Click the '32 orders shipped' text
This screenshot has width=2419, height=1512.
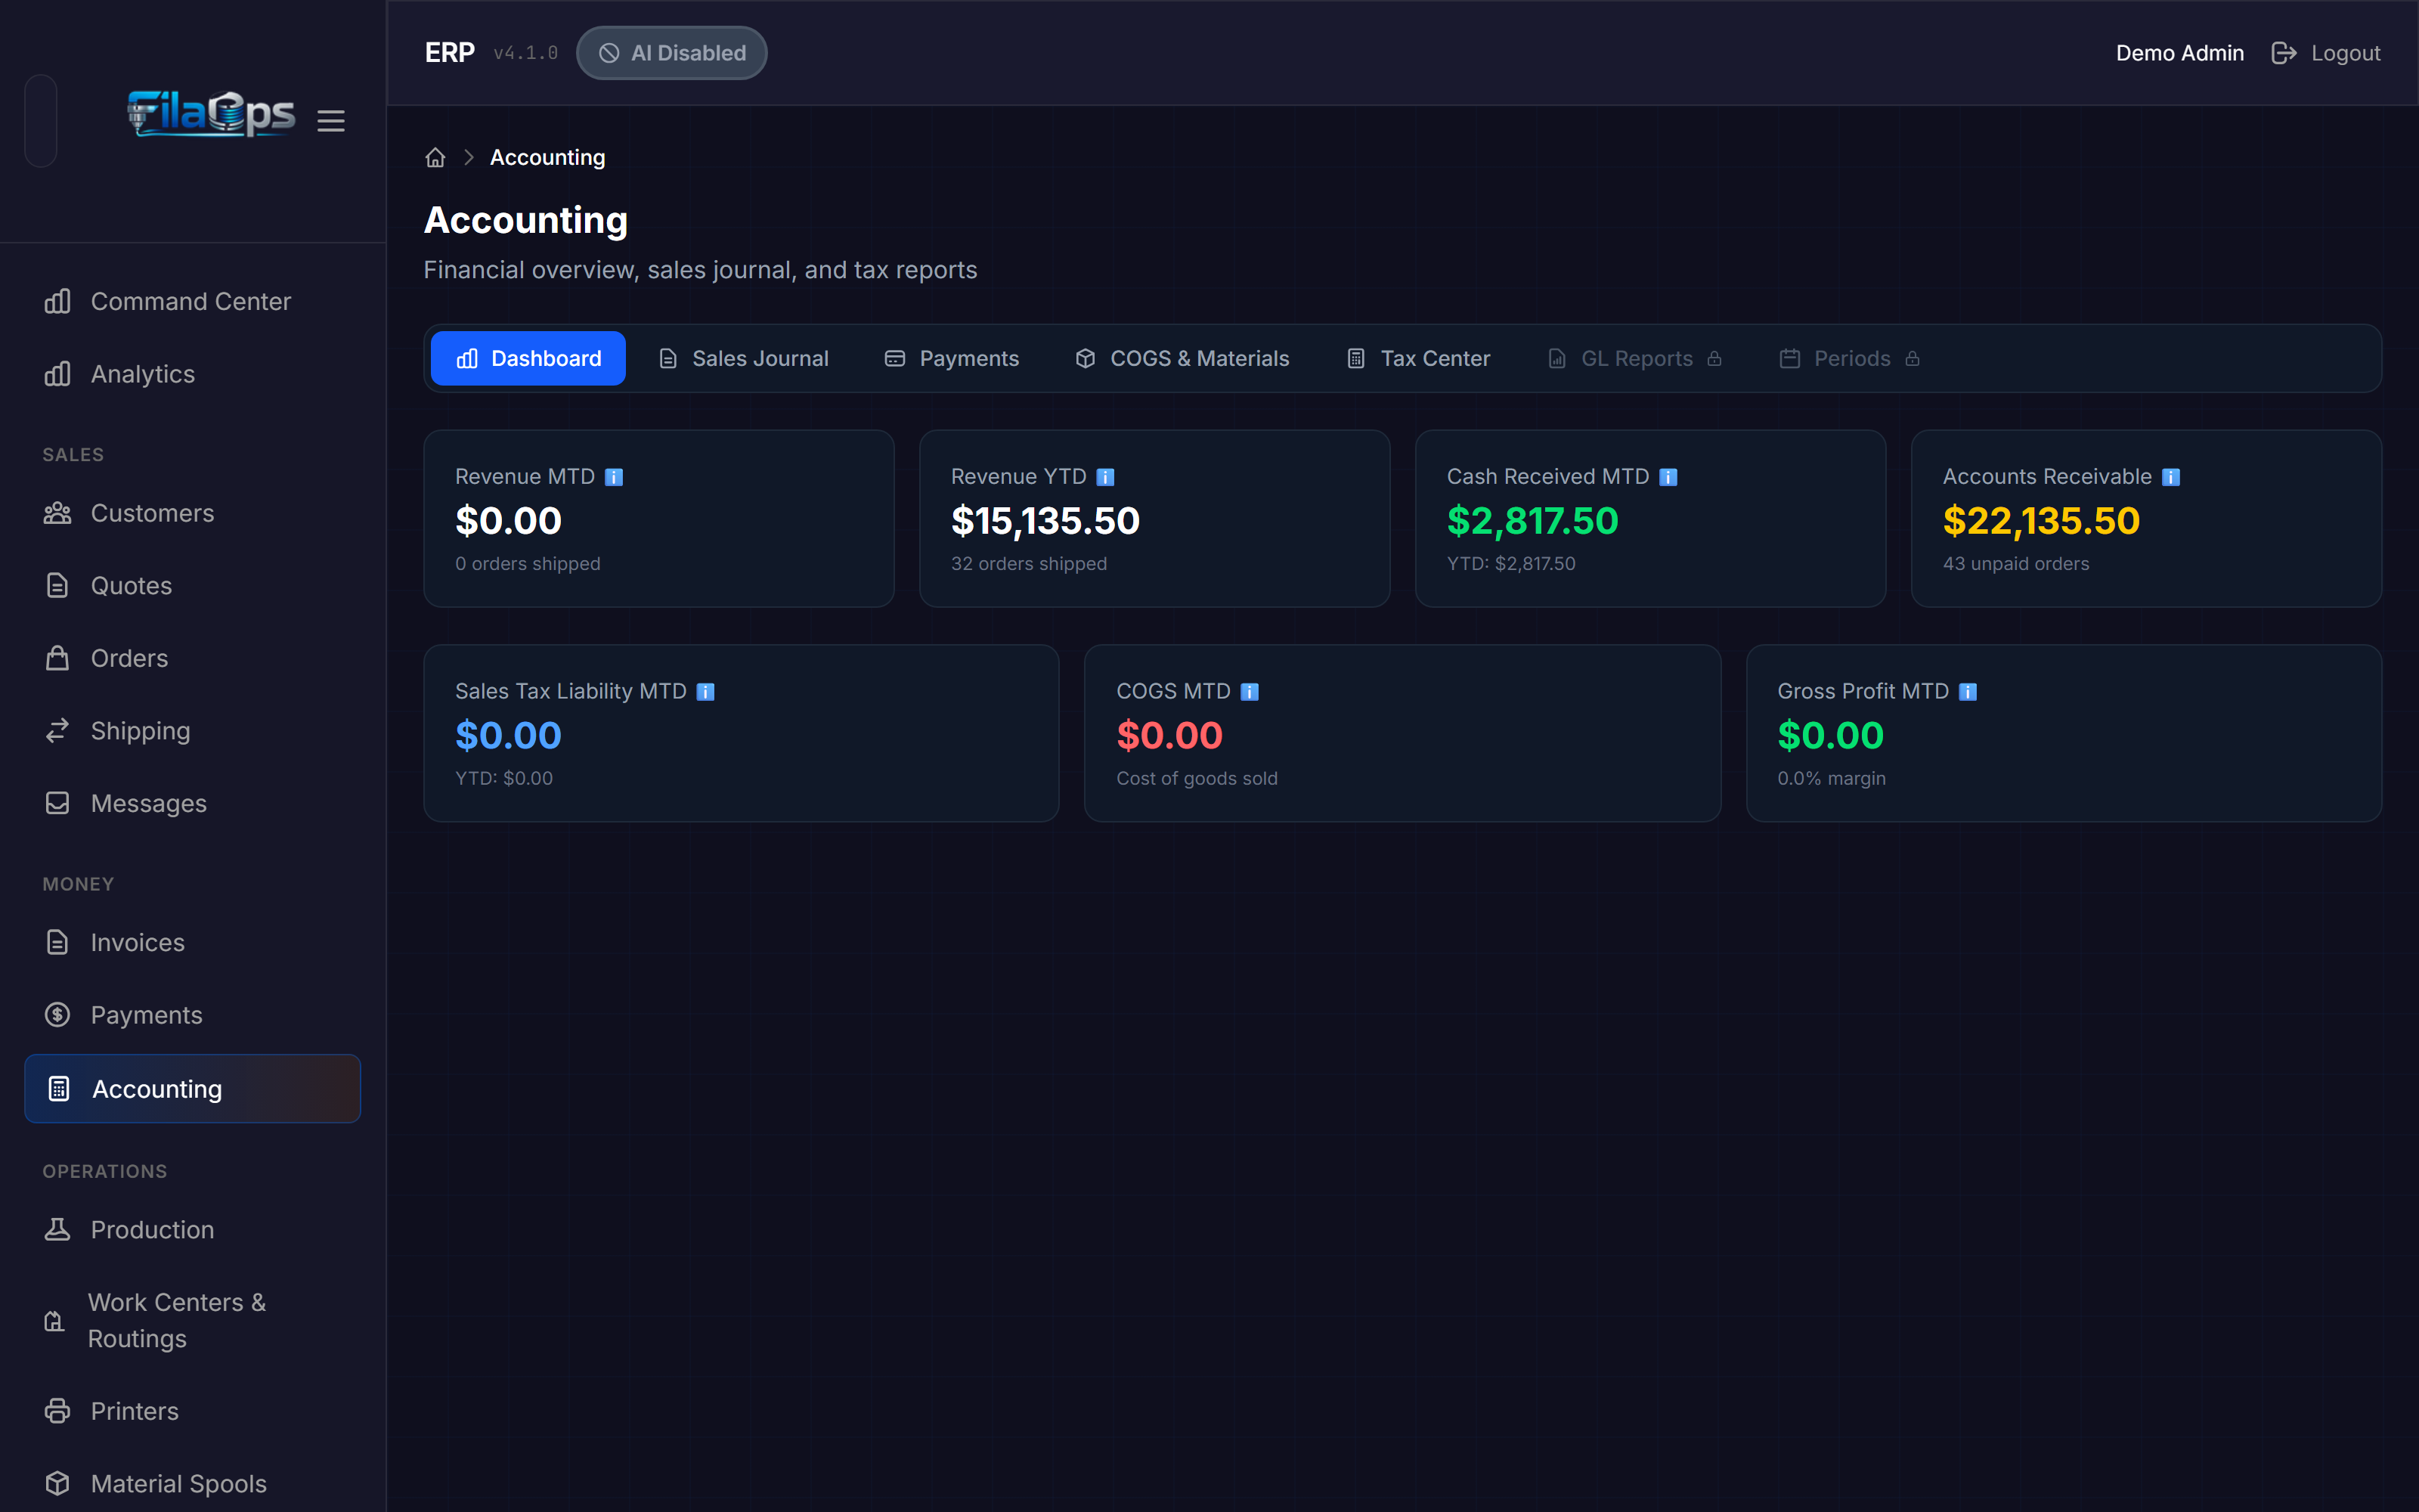(x=1029, y=564)
